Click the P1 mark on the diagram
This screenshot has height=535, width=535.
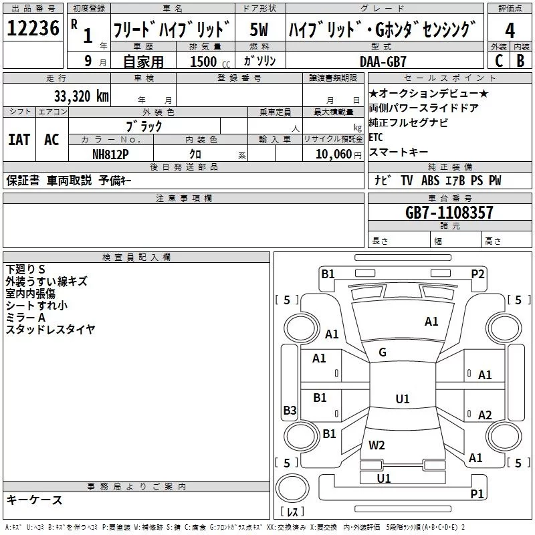coord(477,494)
